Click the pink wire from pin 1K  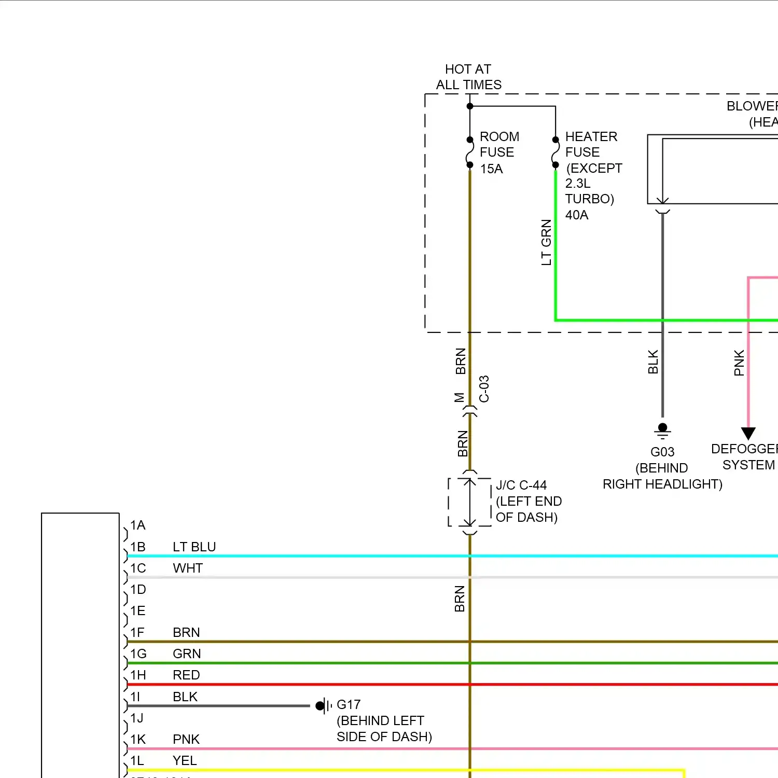(x=452, y=748)
